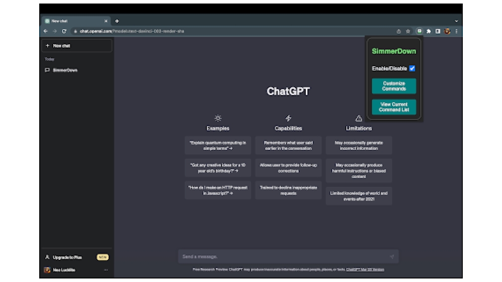Bookmark page with the star icon

[x=408, y=31]
